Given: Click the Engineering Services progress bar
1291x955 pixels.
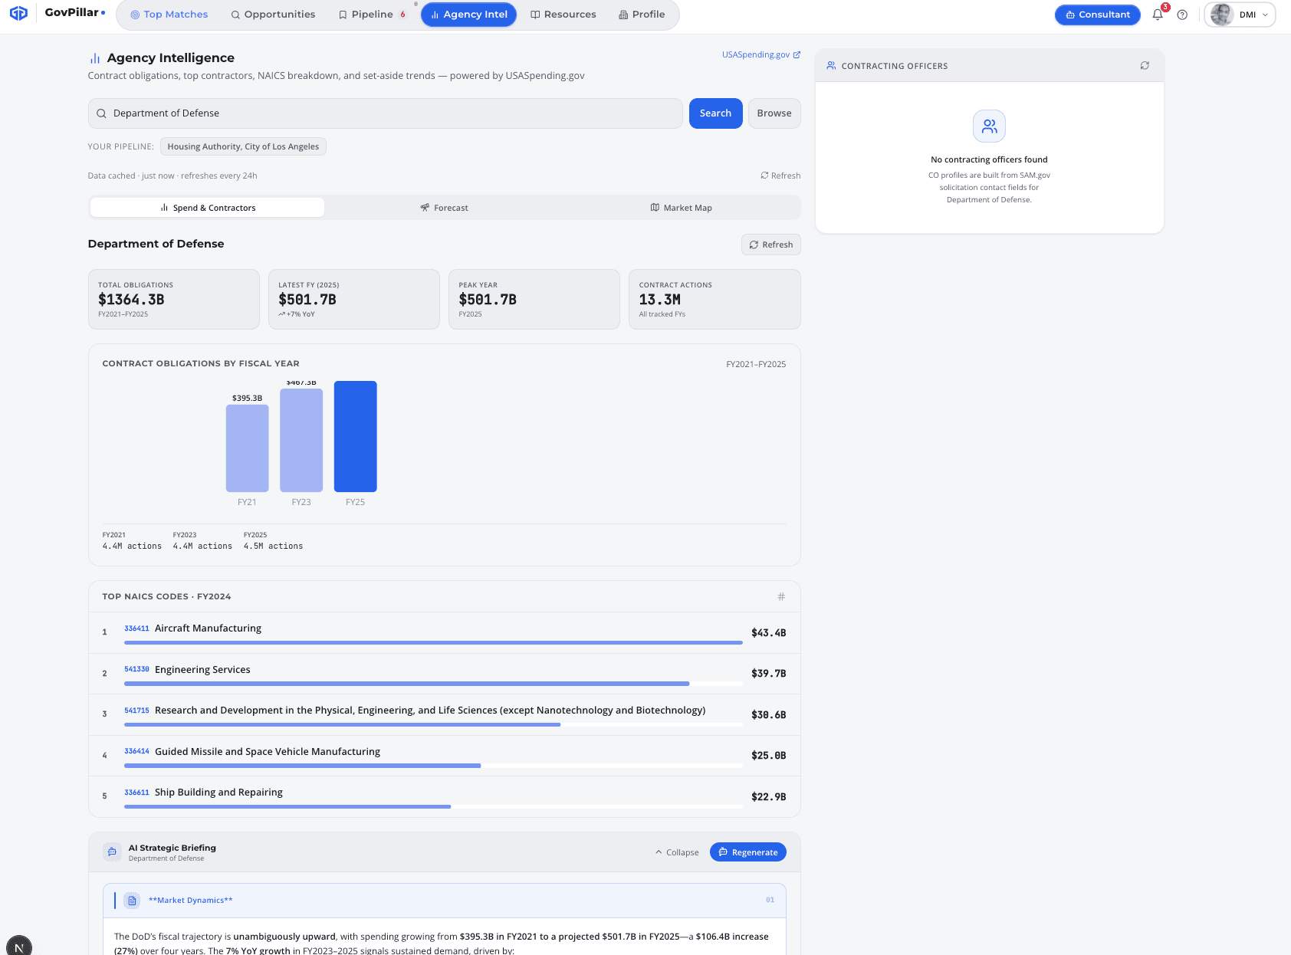Looking at the screenshot, I should pos(433,684).
